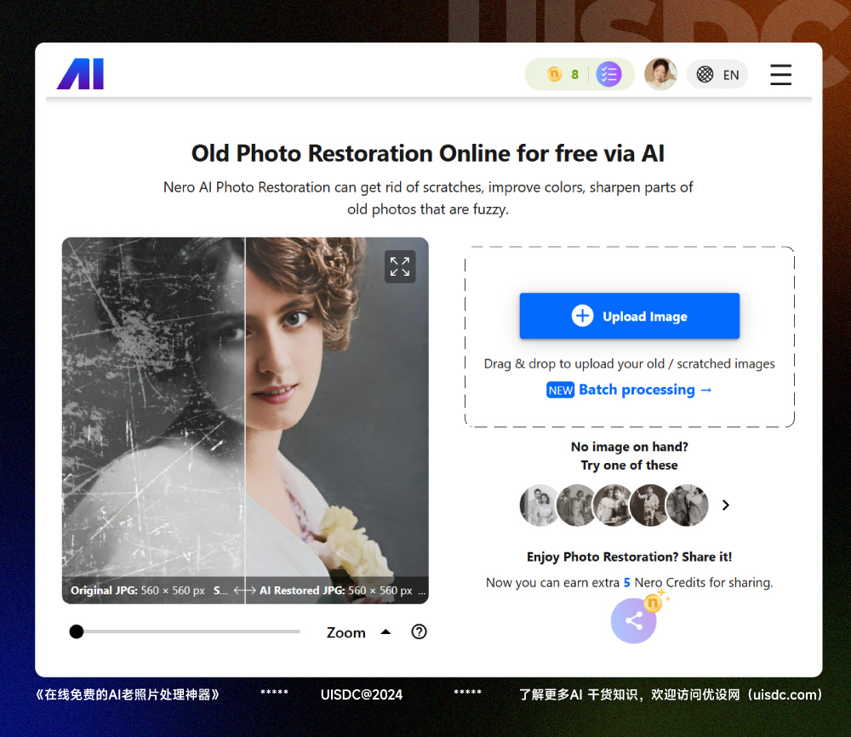Viewport: 851px width, 737px height.
Task: Click the zoom slider handle
Action: pos(77,631)
